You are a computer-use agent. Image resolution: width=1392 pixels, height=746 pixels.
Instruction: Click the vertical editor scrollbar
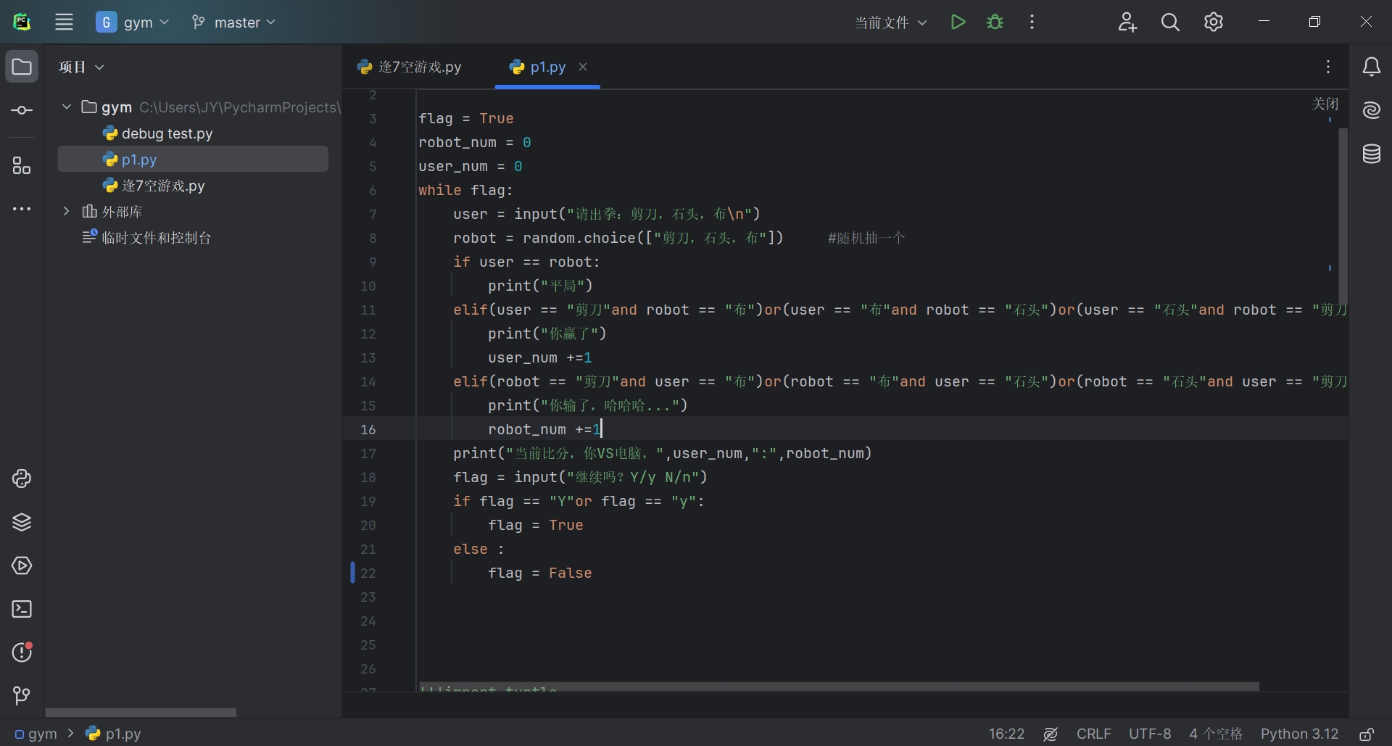pyautogui.click(x=1343, y=216)
